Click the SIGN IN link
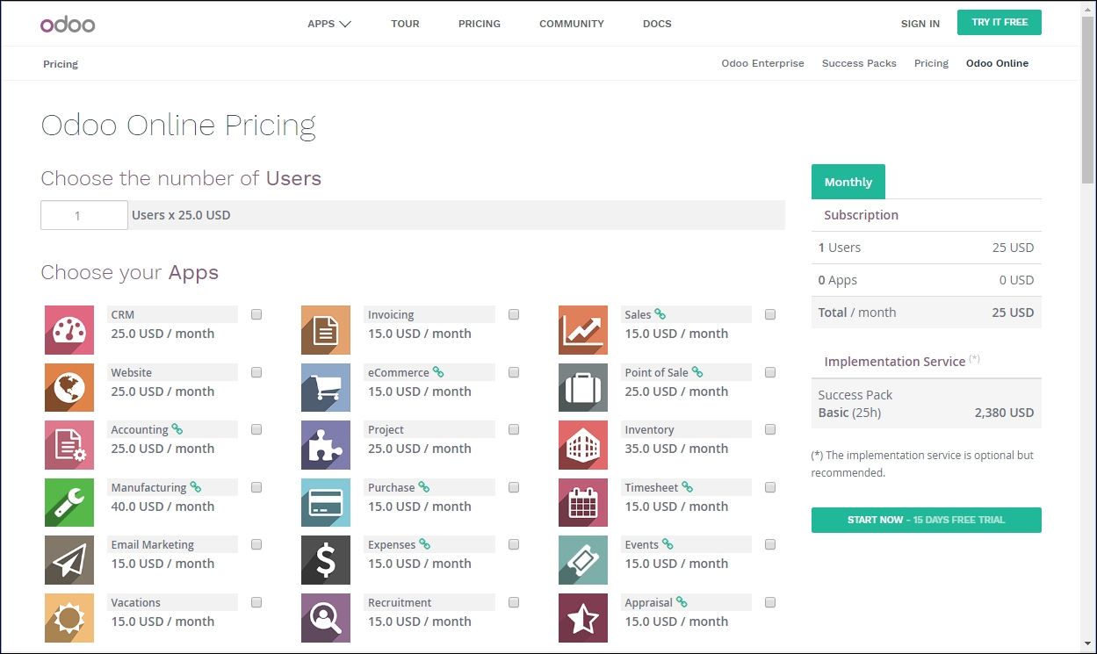The height and width of the screenshot is (654, 1097). point(920,24)
